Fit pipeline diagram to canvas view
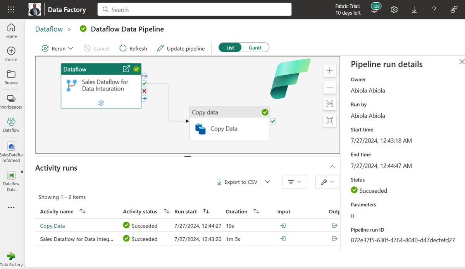Screen dimensions: 465x269 pos(329,120)
